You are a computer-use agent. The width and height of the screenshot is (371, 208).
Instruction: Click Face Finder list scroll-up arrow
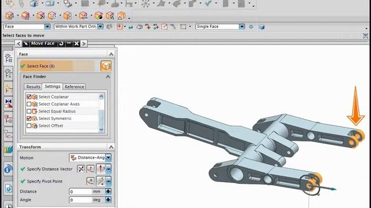point(101,96)
